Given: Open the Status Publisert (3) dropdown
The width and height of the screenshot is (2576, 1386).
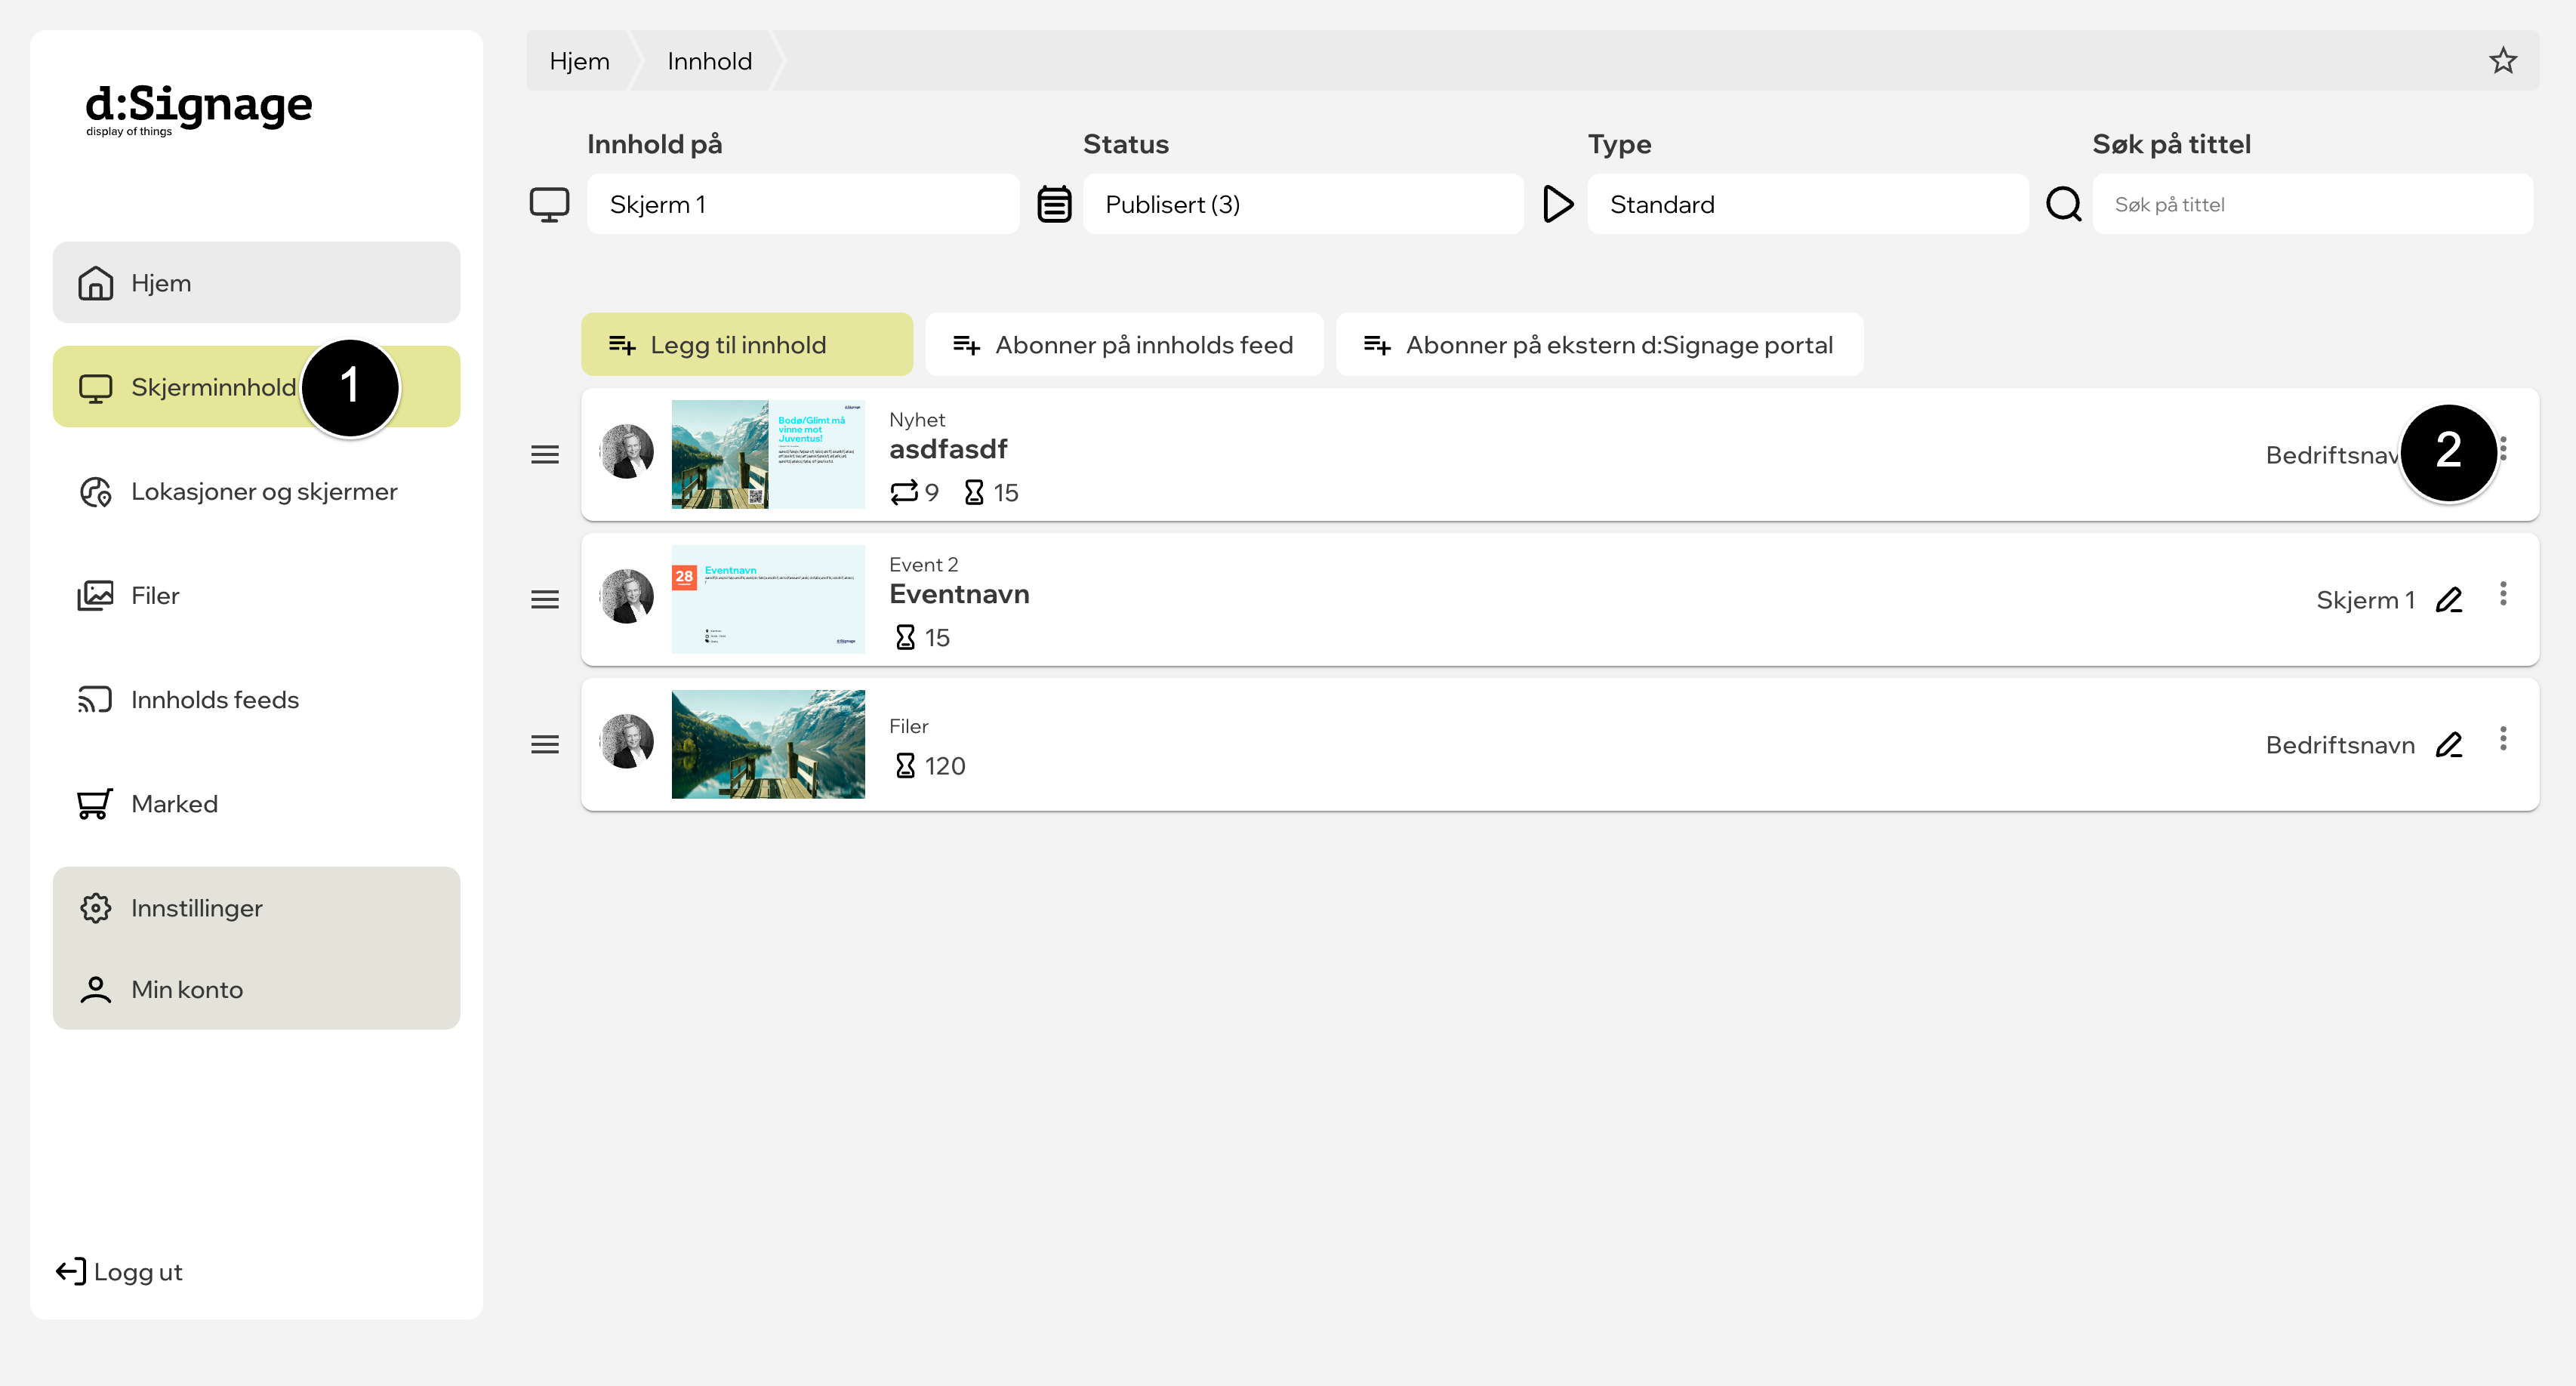Looking at the screenshot, I should click(1302, 204).
